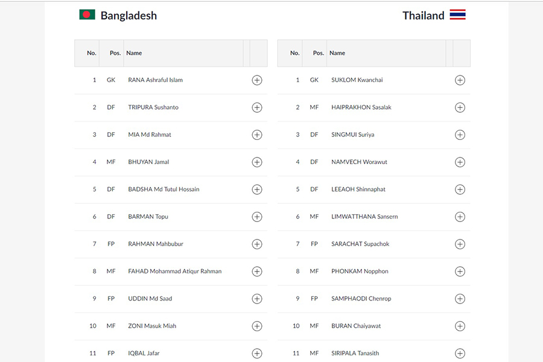Expand details for RANA Ashraful Islam

256,80
